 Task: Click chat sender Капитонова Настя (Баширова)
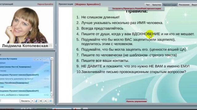coord(16,67)
